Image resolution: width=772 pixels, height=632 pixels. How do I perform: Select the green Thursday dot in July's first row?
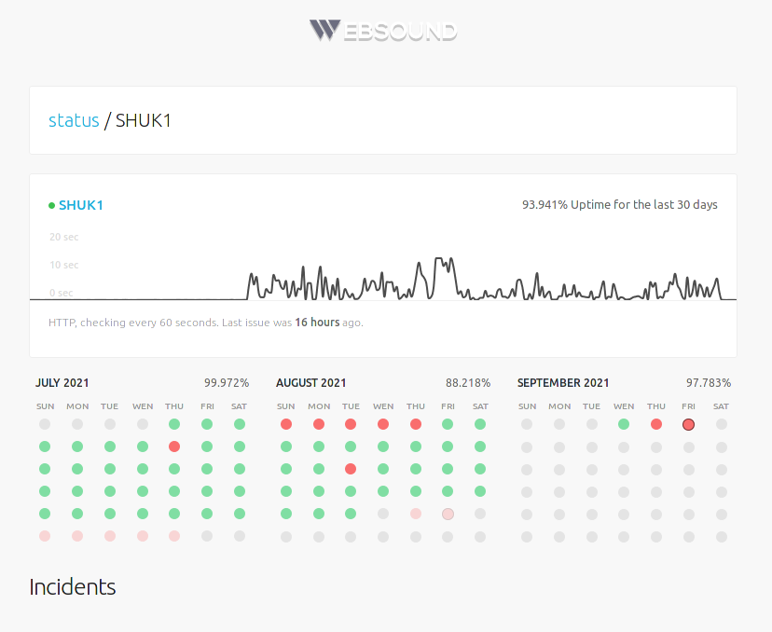point(174,424)
